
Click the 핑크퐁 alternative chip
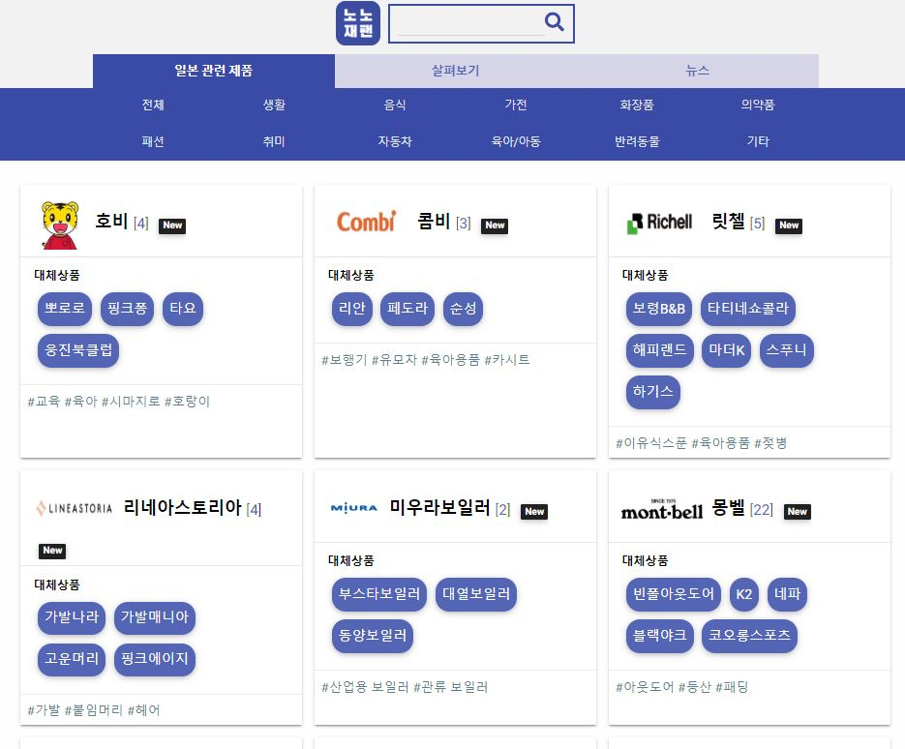(127, 308)
